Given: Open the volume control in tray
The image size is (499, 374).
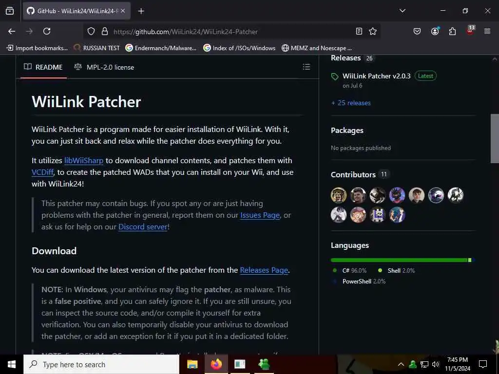Looking at the screenshot, I should (x=436, y=364).
